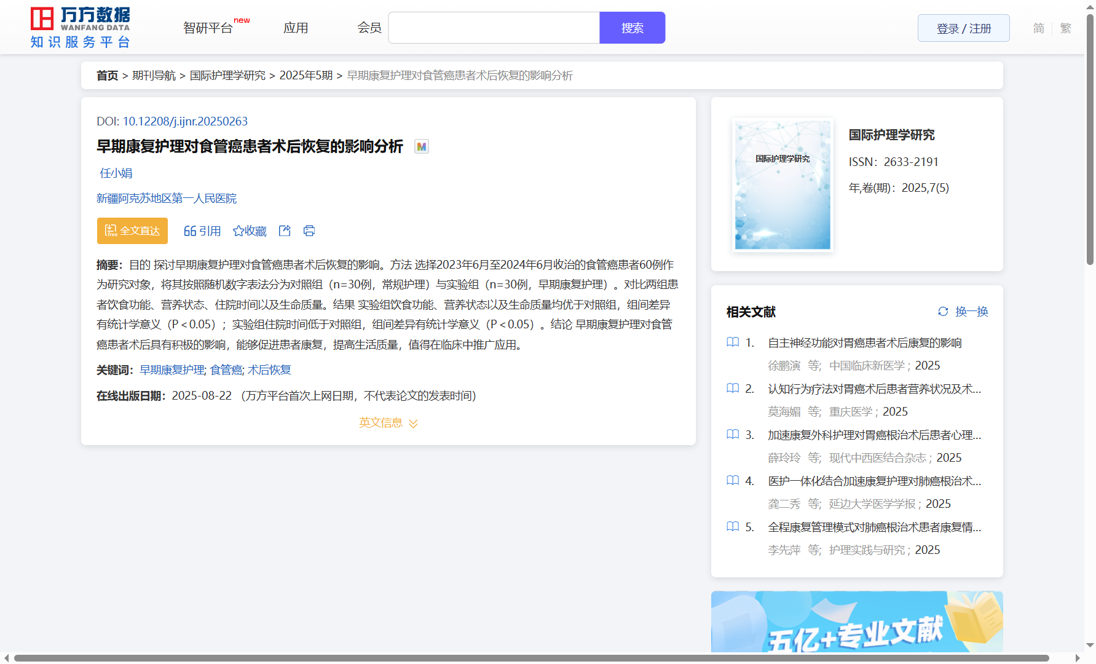The image size is (1096, 664).
Task: Expand the 英文信息 section
Action: pyautogui.click(x=388, y=423)
